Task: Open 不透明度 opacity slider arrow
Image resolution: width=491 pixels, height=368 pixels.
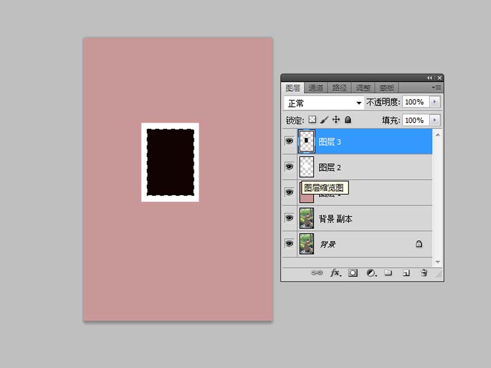Action: 435,102
